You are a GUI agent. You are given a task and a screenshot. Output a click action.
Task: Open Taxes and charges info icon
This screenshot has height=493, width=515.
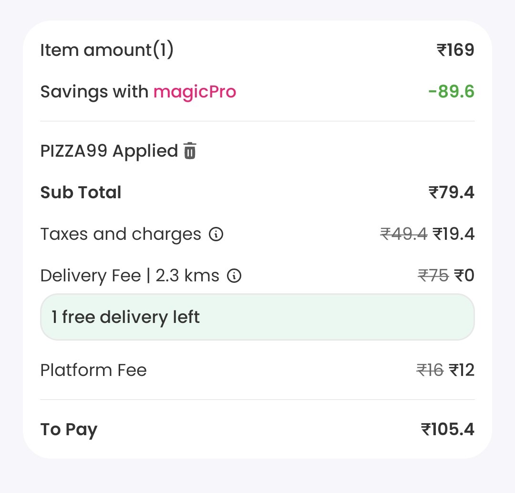coord(216,234)
